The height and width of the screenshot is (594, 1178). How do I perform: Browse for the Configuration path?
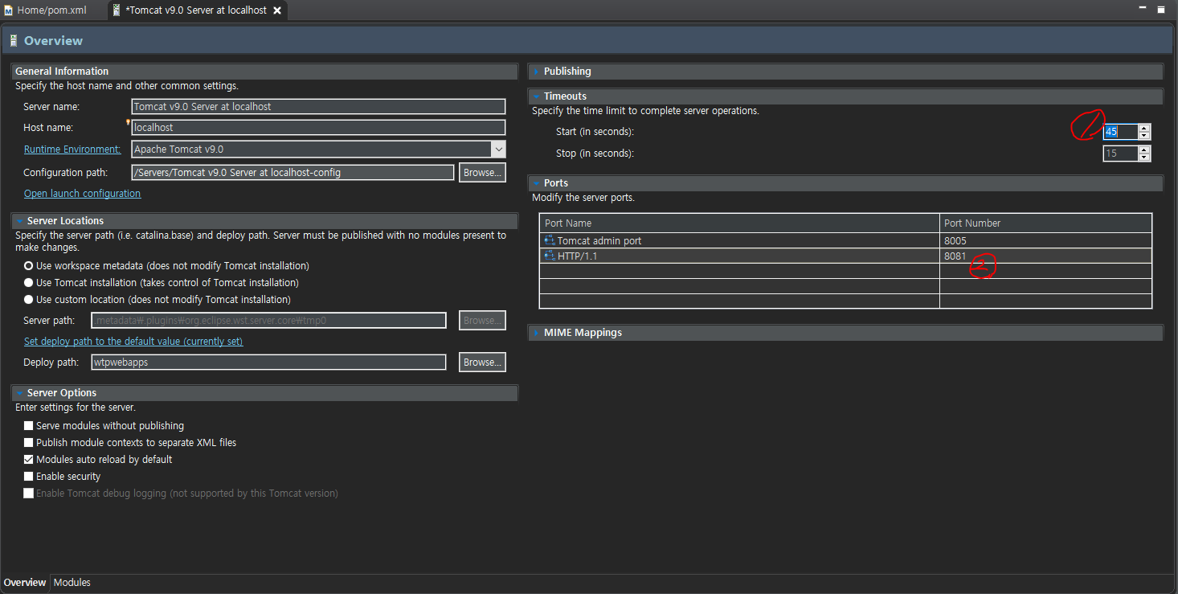tap(482, 172)
